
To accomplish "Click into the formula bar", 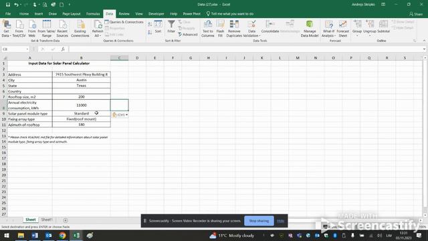I will click(x=245, y=49).
